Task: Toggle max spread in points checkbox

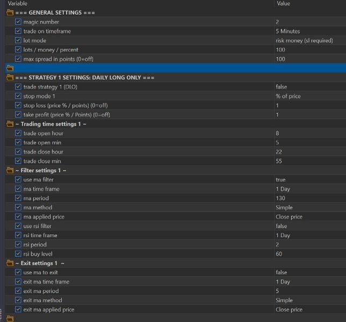Action: (18, 58)
